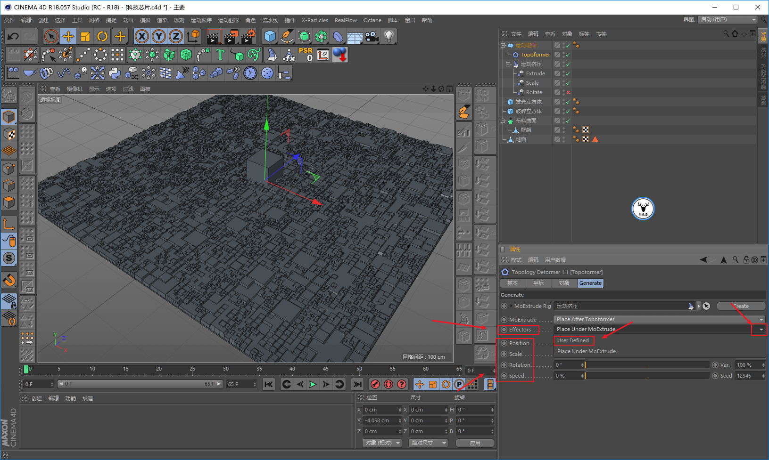
Task: Open the 绝对尺寸 size mode dropdown
Action: point(428,443)
